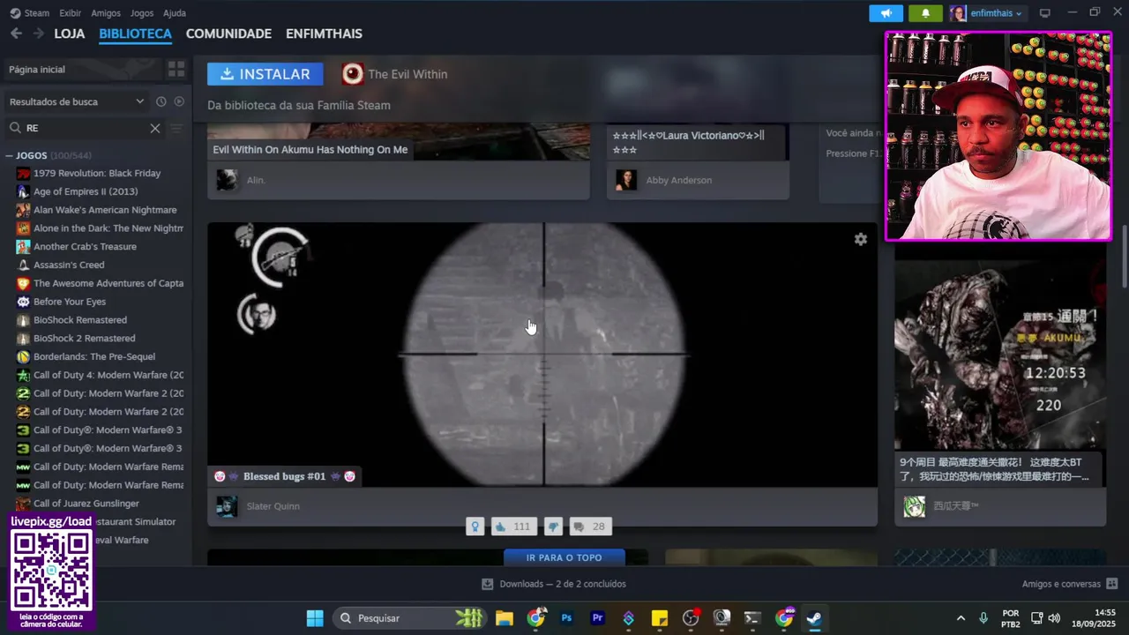Toggle sort by recent clock icon
The width and height of the screenshot is (1129, 635).
click(x=161, y=101)
